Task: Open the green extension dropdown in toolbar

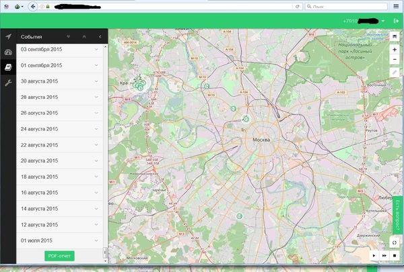Action: (19, 7)
